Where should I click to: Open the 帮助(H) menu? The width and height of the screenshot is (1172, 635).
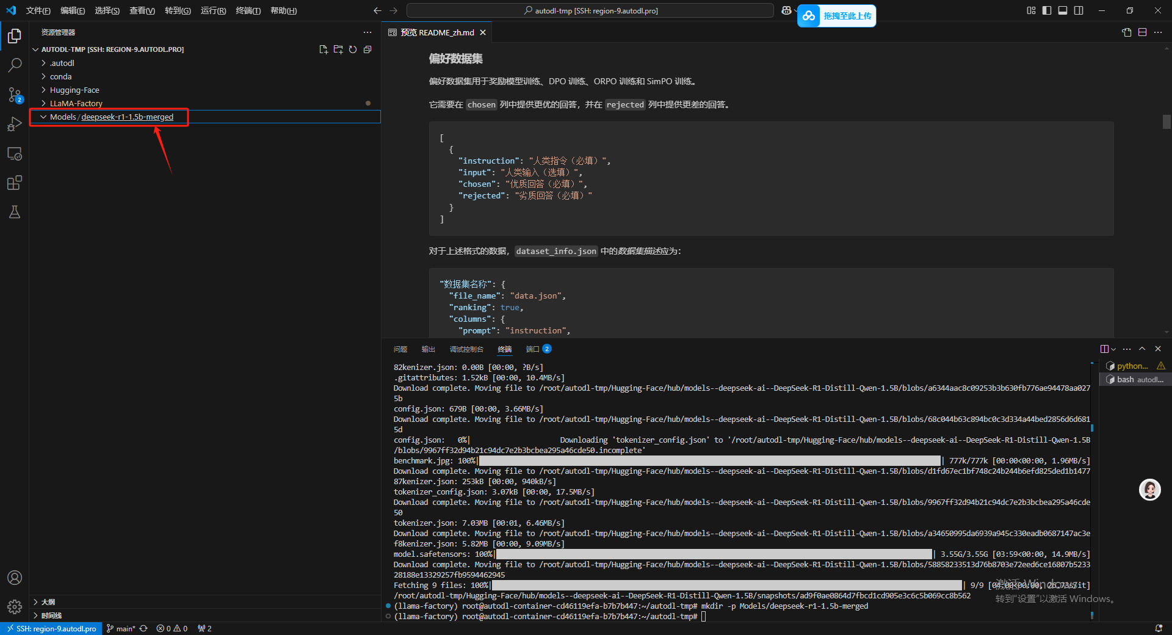click(284, 10)
